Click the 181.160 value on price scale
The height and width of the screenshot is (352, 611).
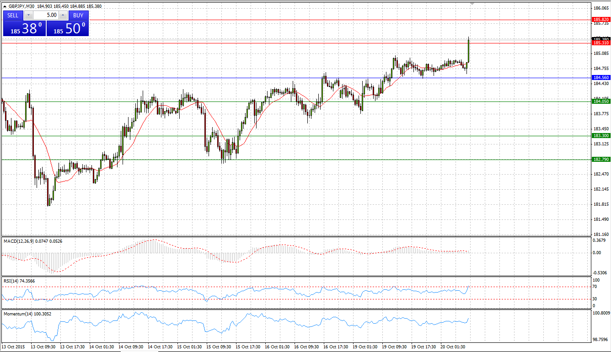pos(601,235)
